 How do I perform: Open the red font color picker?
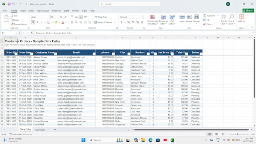tap(63, 22)
